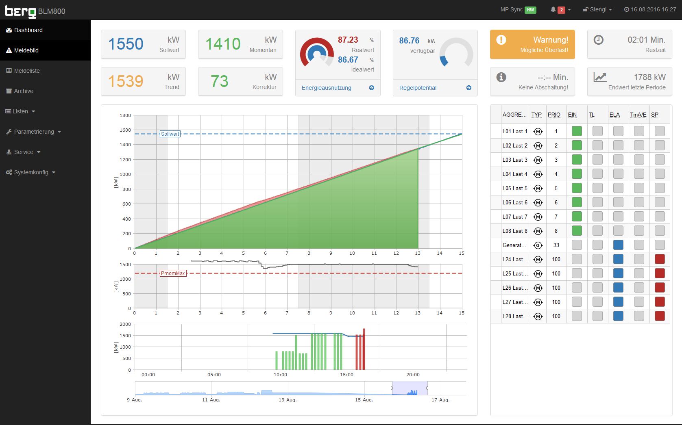Click the notification bell icon

553,10
